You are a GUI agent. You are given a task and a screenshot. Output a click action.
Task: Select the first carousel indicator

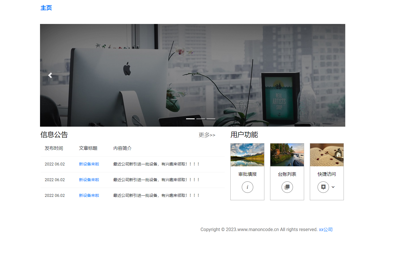pyautogui.click(x=190, y=119)
